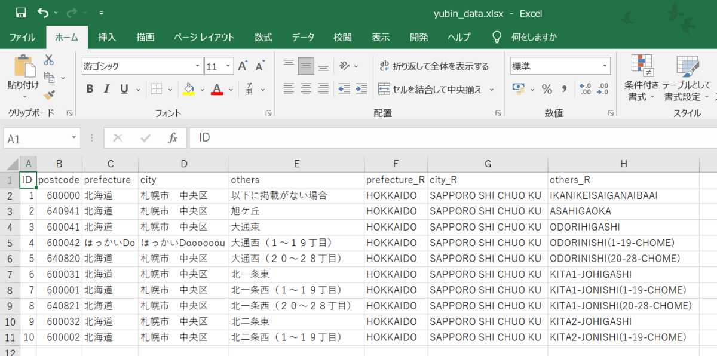This screenshot has height=356, width=717.
Task: Expand the font color dropdown arrow
Action: (231, 89)
